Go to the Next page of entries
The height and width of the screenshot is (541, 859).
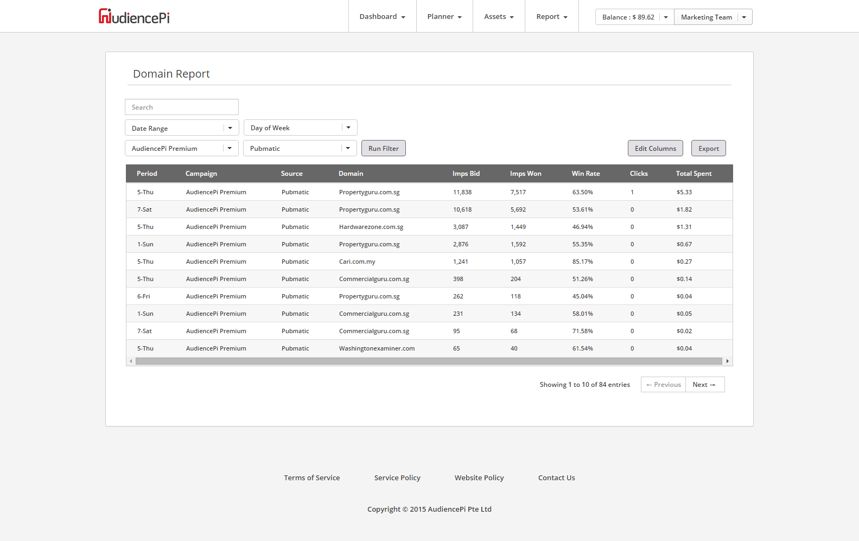[x=704, y=385]
